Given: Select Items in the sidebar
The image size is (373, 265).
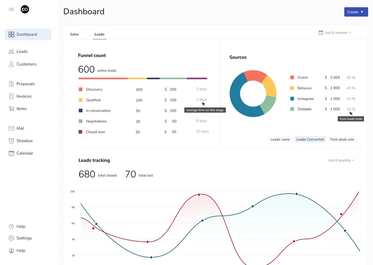Looking at the screenshot, I should pos(11,108).
